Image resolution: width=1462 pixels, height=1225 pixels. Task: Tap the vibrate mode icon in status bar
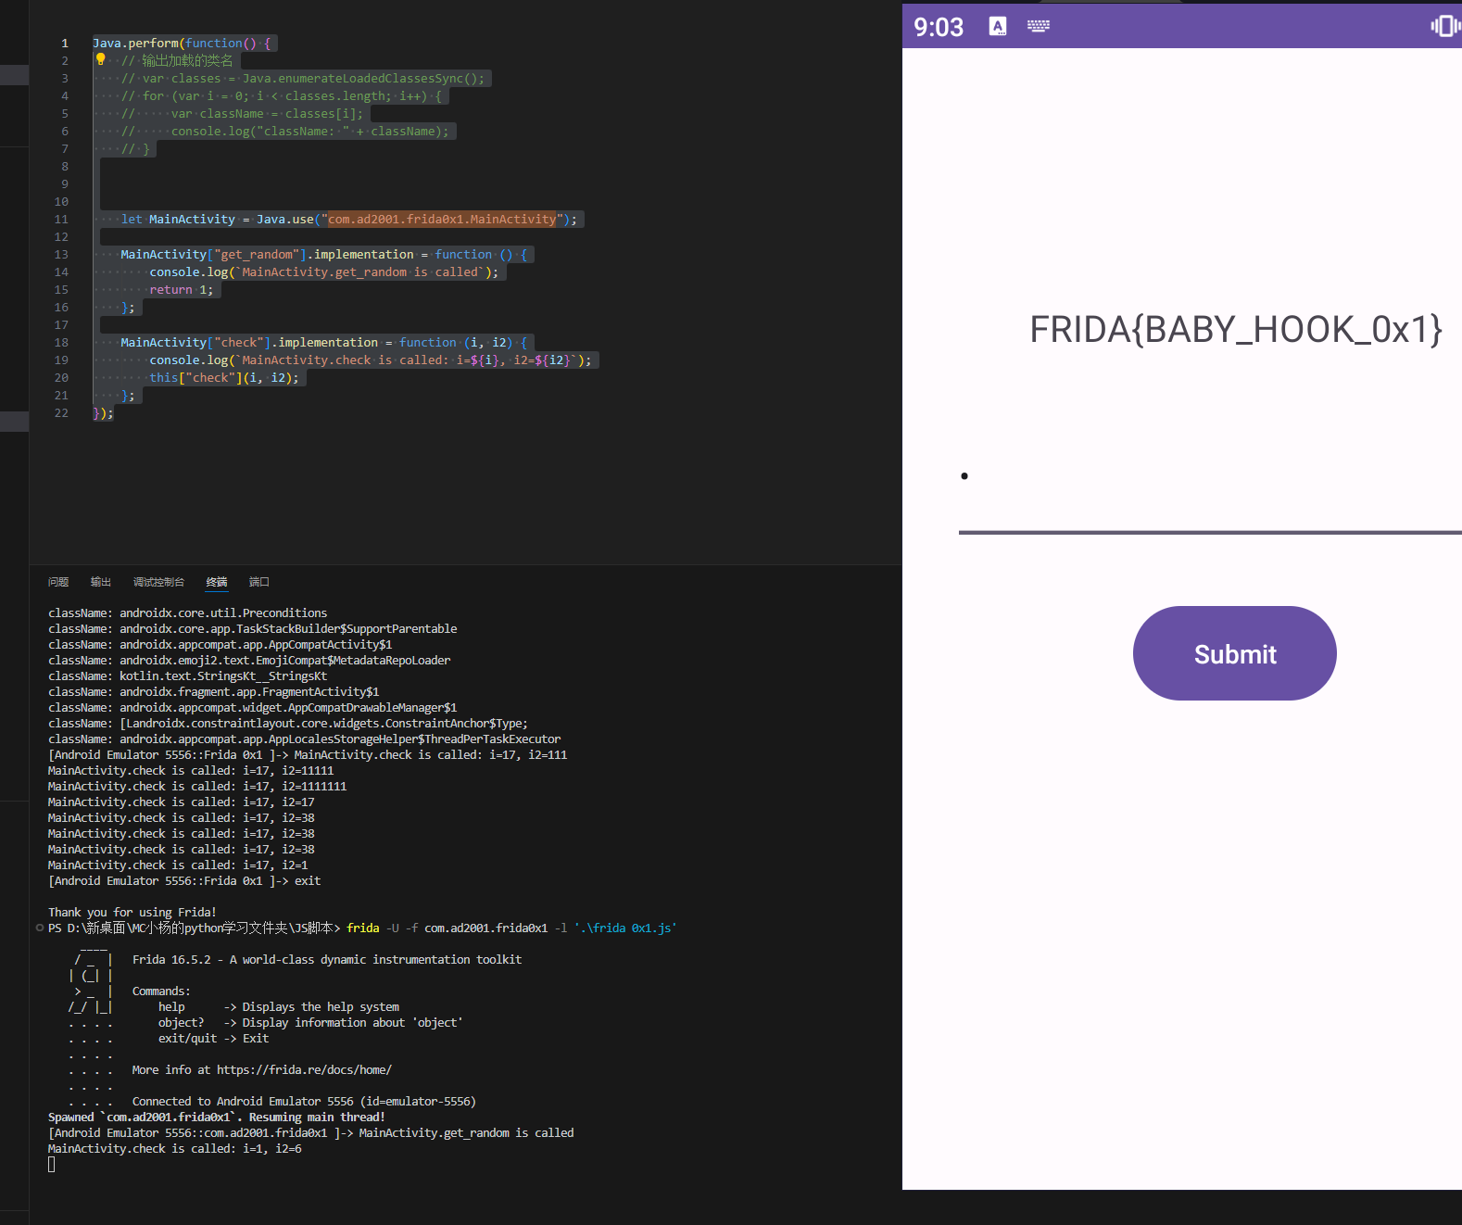(x=1444, y=26)
